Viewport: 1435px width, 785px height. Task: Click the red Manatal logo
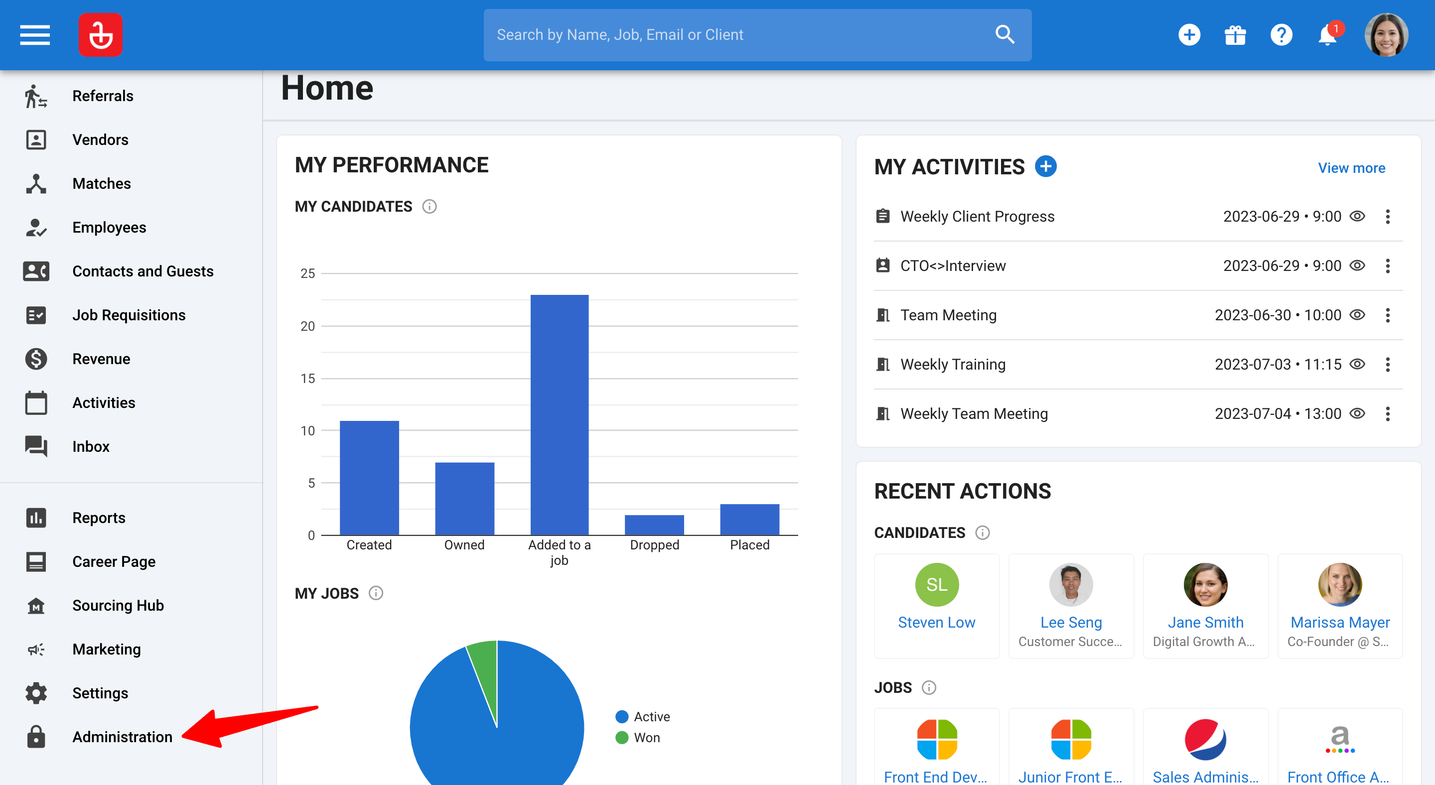click(x=100, y=35)
